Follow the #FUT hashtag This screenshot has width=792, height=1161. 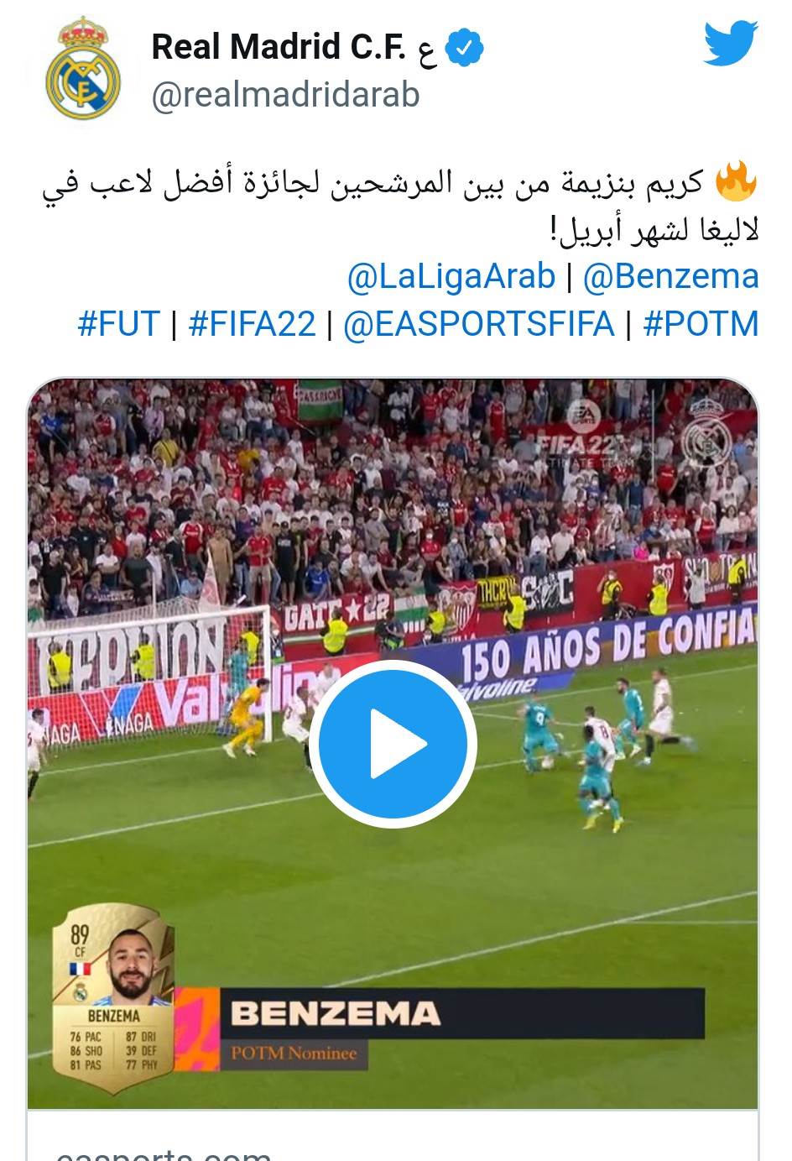point(118,323)
